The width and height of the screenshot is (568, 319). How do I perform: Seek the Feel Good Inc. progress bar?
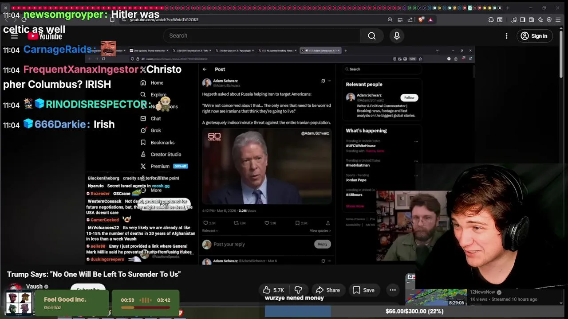coord(146,307)
